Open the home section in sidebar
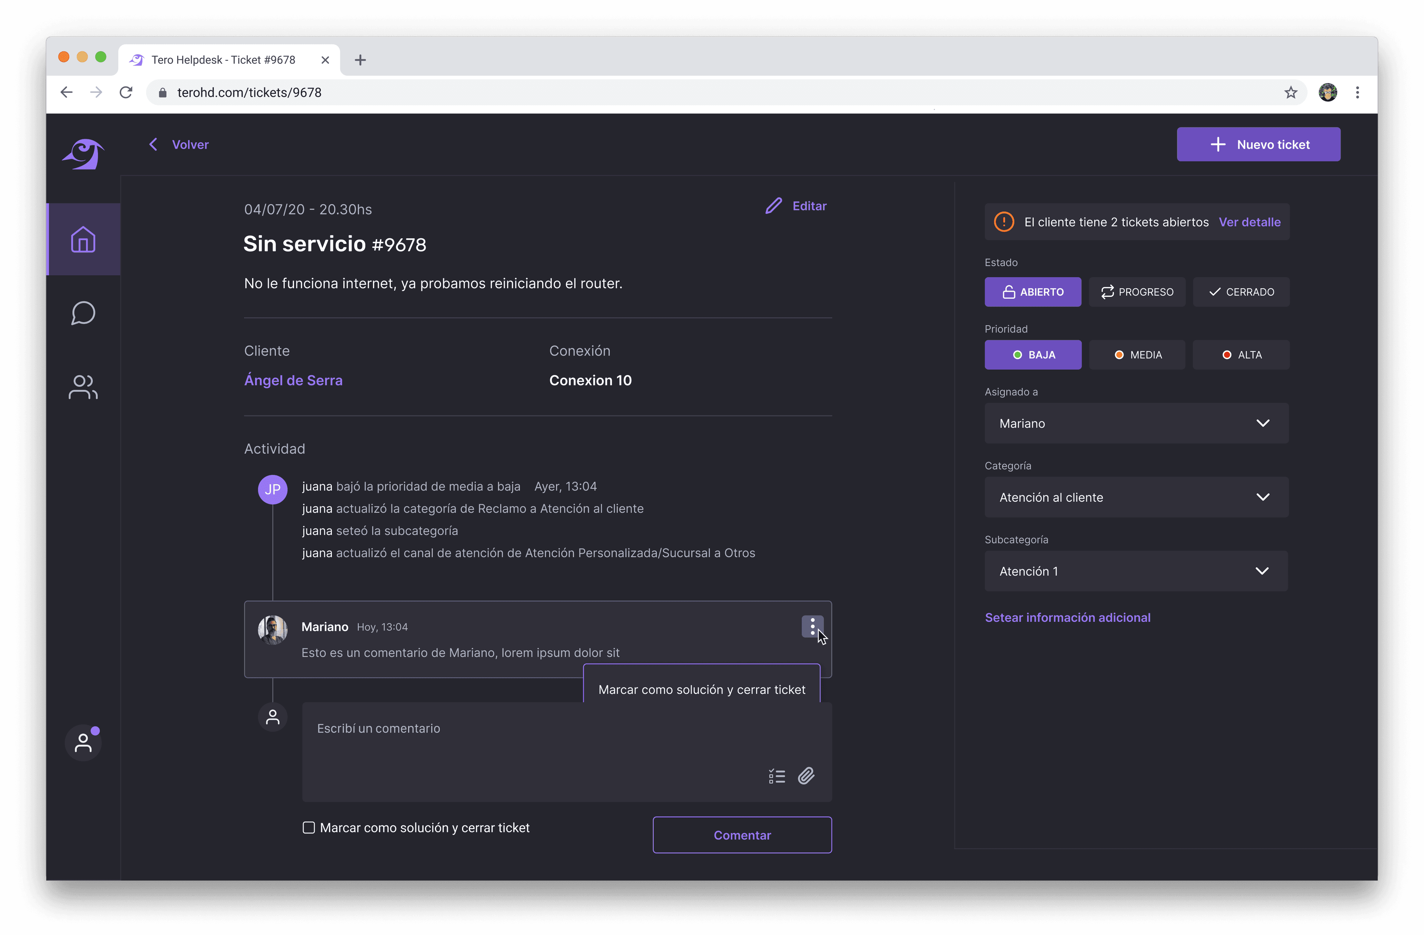This screenshot has height=935, width=1424. (x=83, y=240)
